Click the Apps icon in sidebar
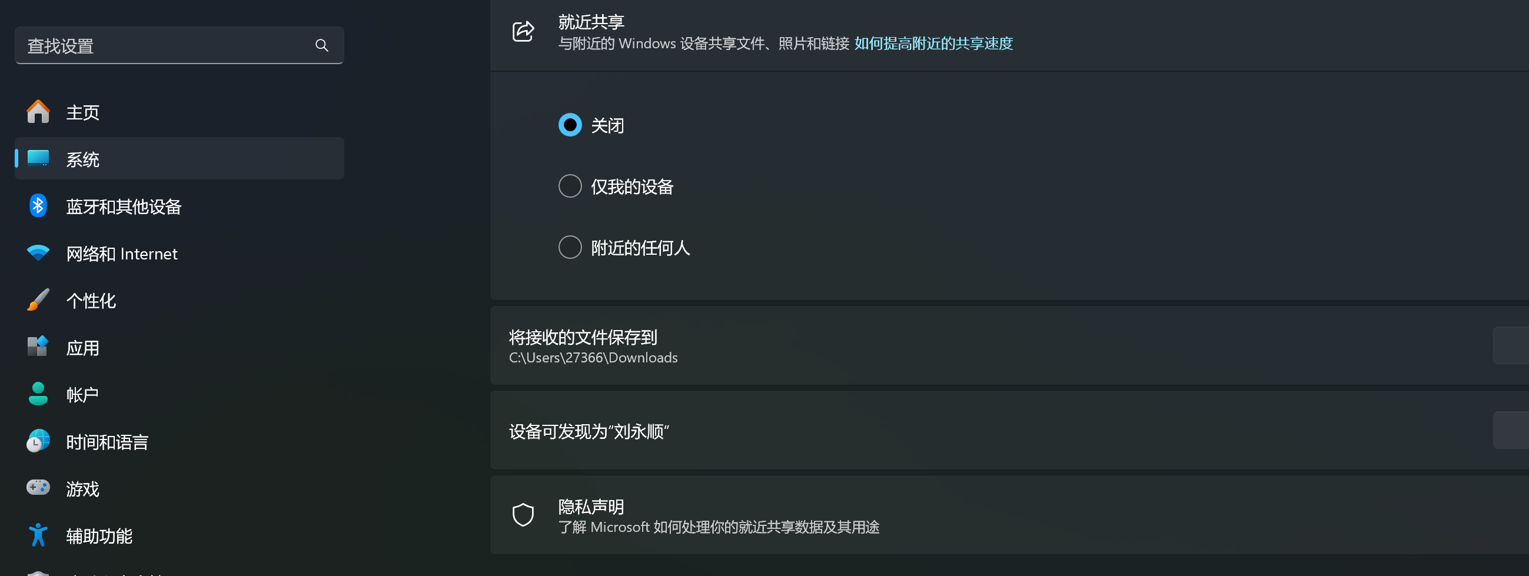The image size is (1529, 576). click(38, 347)
